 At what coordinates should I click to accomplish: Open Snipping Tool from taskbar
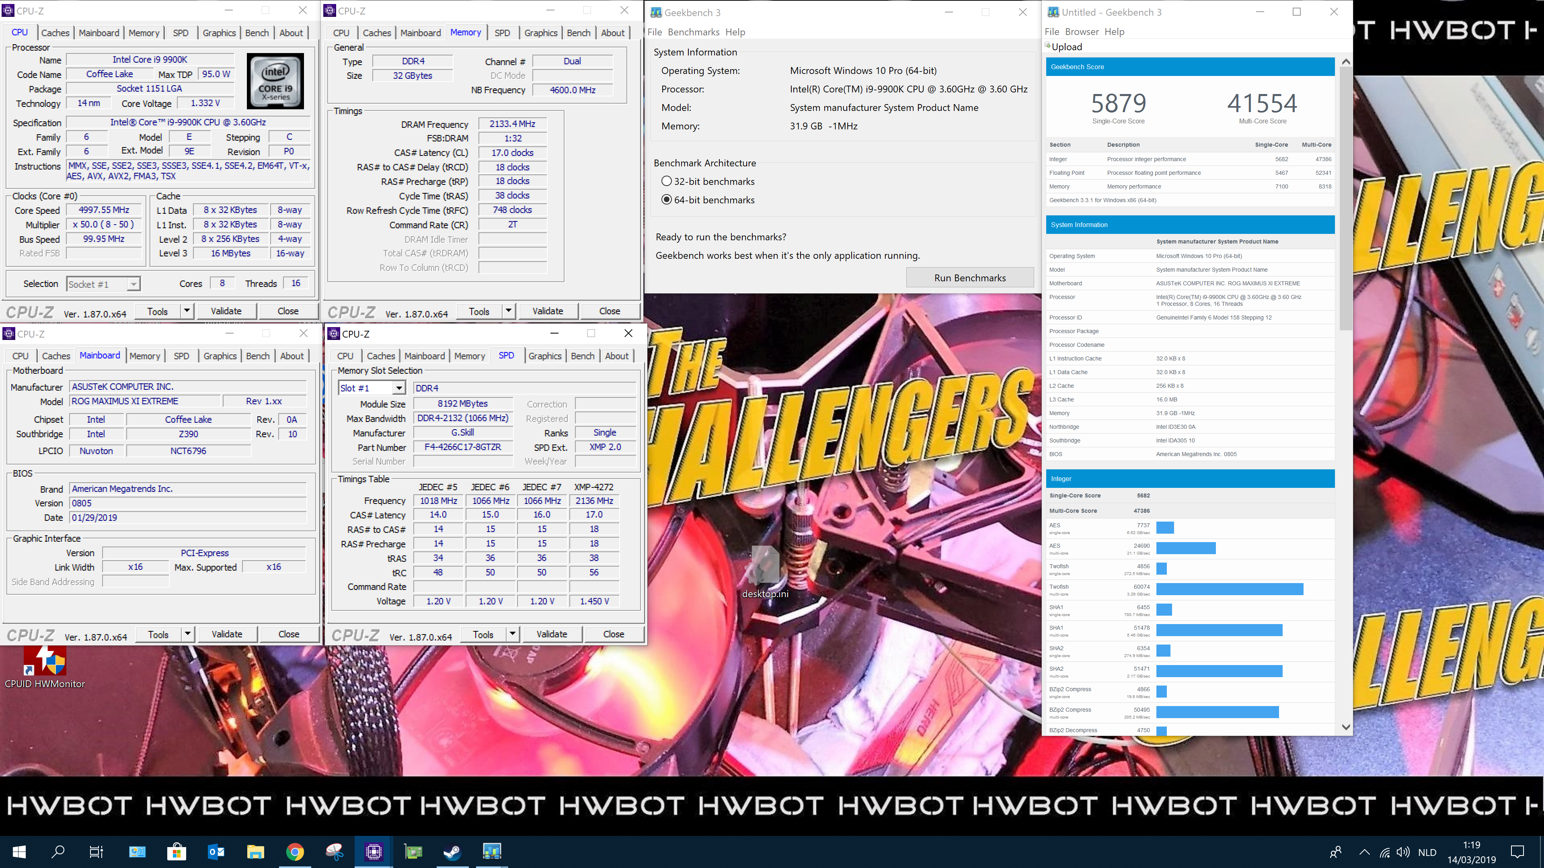coord(335,851)
